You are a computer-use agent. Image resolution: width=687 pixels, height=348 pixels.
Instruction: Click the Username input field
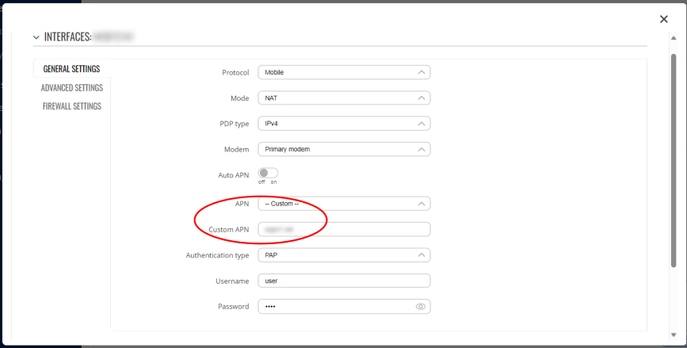344,281
